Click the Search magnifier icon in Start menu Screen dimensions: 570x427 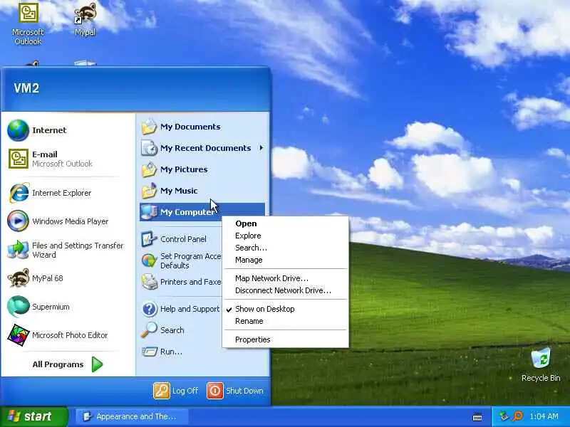[149, 330]
